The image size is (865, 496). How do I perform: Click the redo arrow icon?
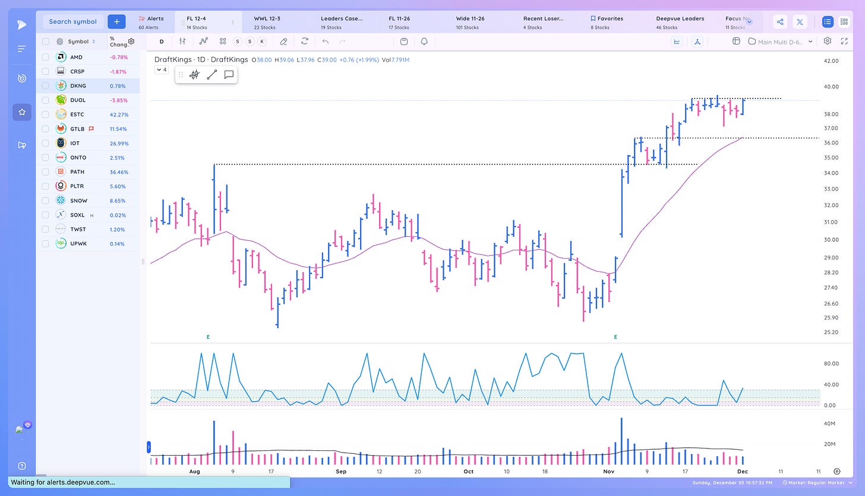(342, 42)
